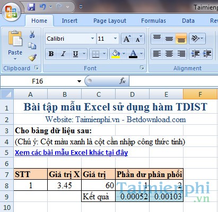Expand the Paste options arrow

15,59
